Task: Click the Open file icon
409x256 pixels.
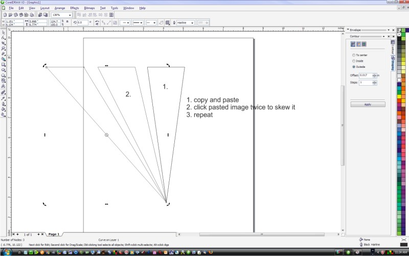Action: 10,15
